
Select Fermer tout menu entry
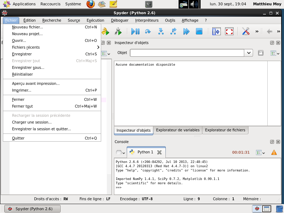(x=52, y=106)
